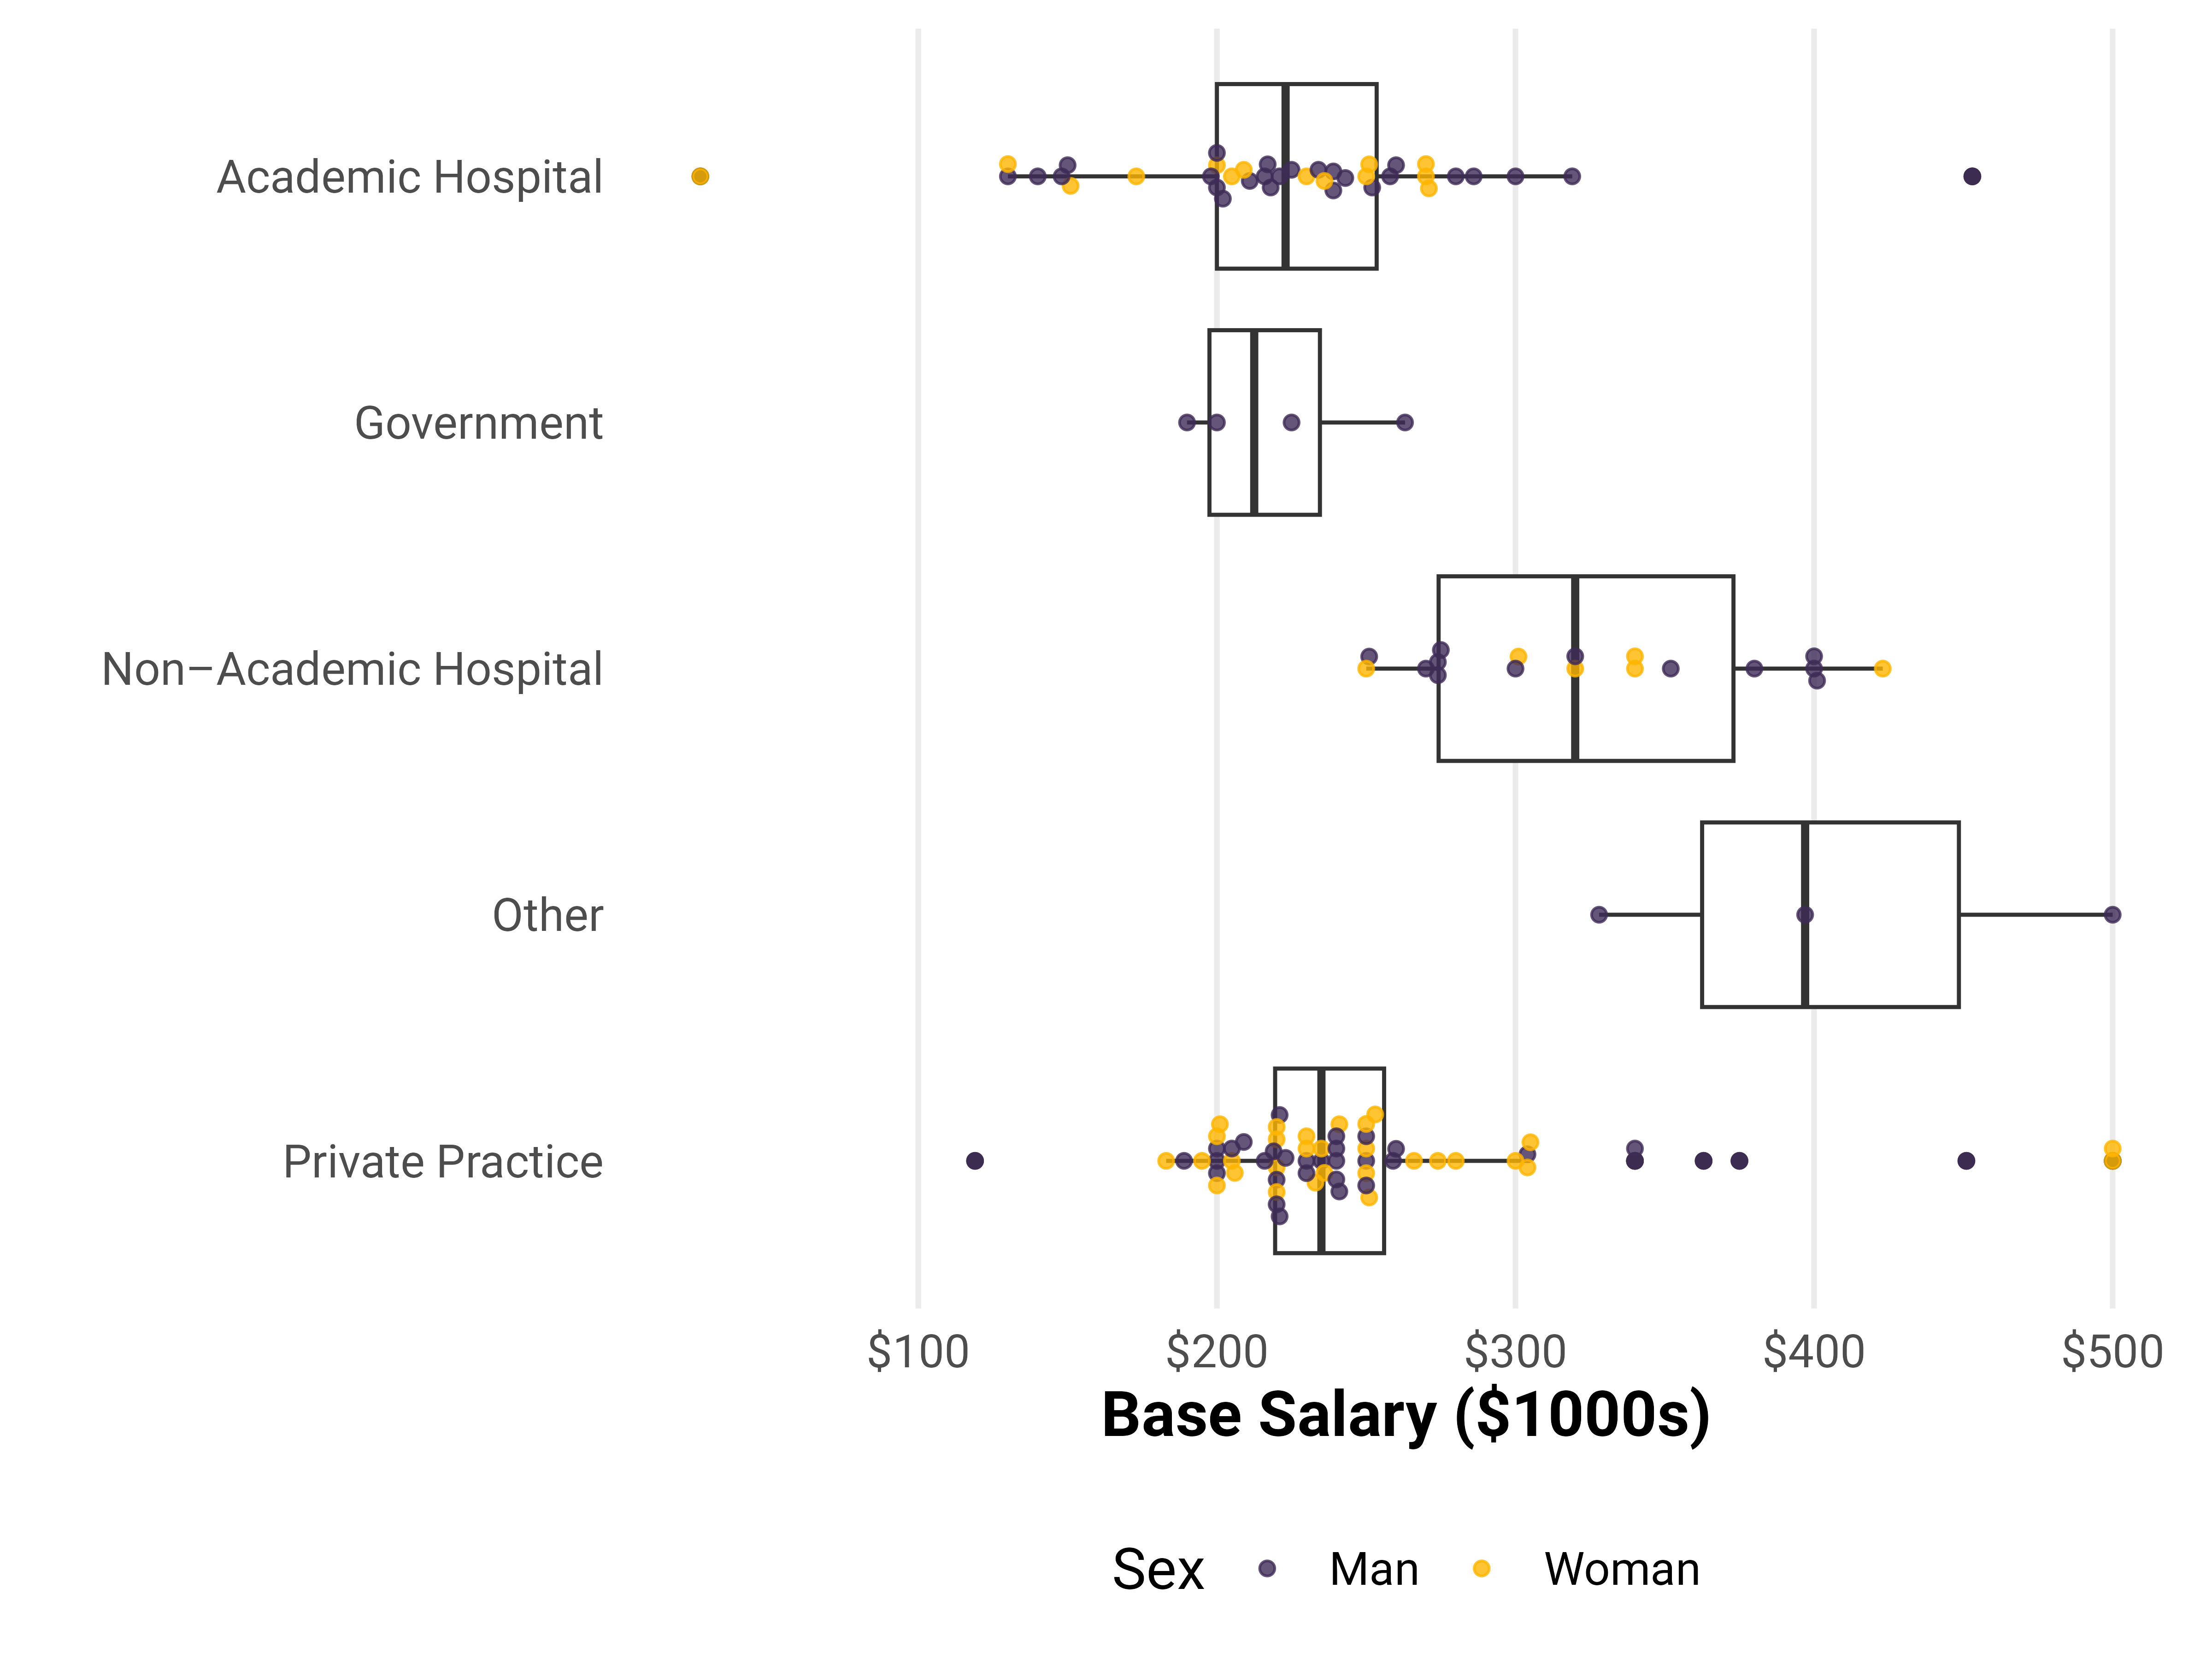
Task: Select the Private Practice axis label
Action: point(443,1162)
